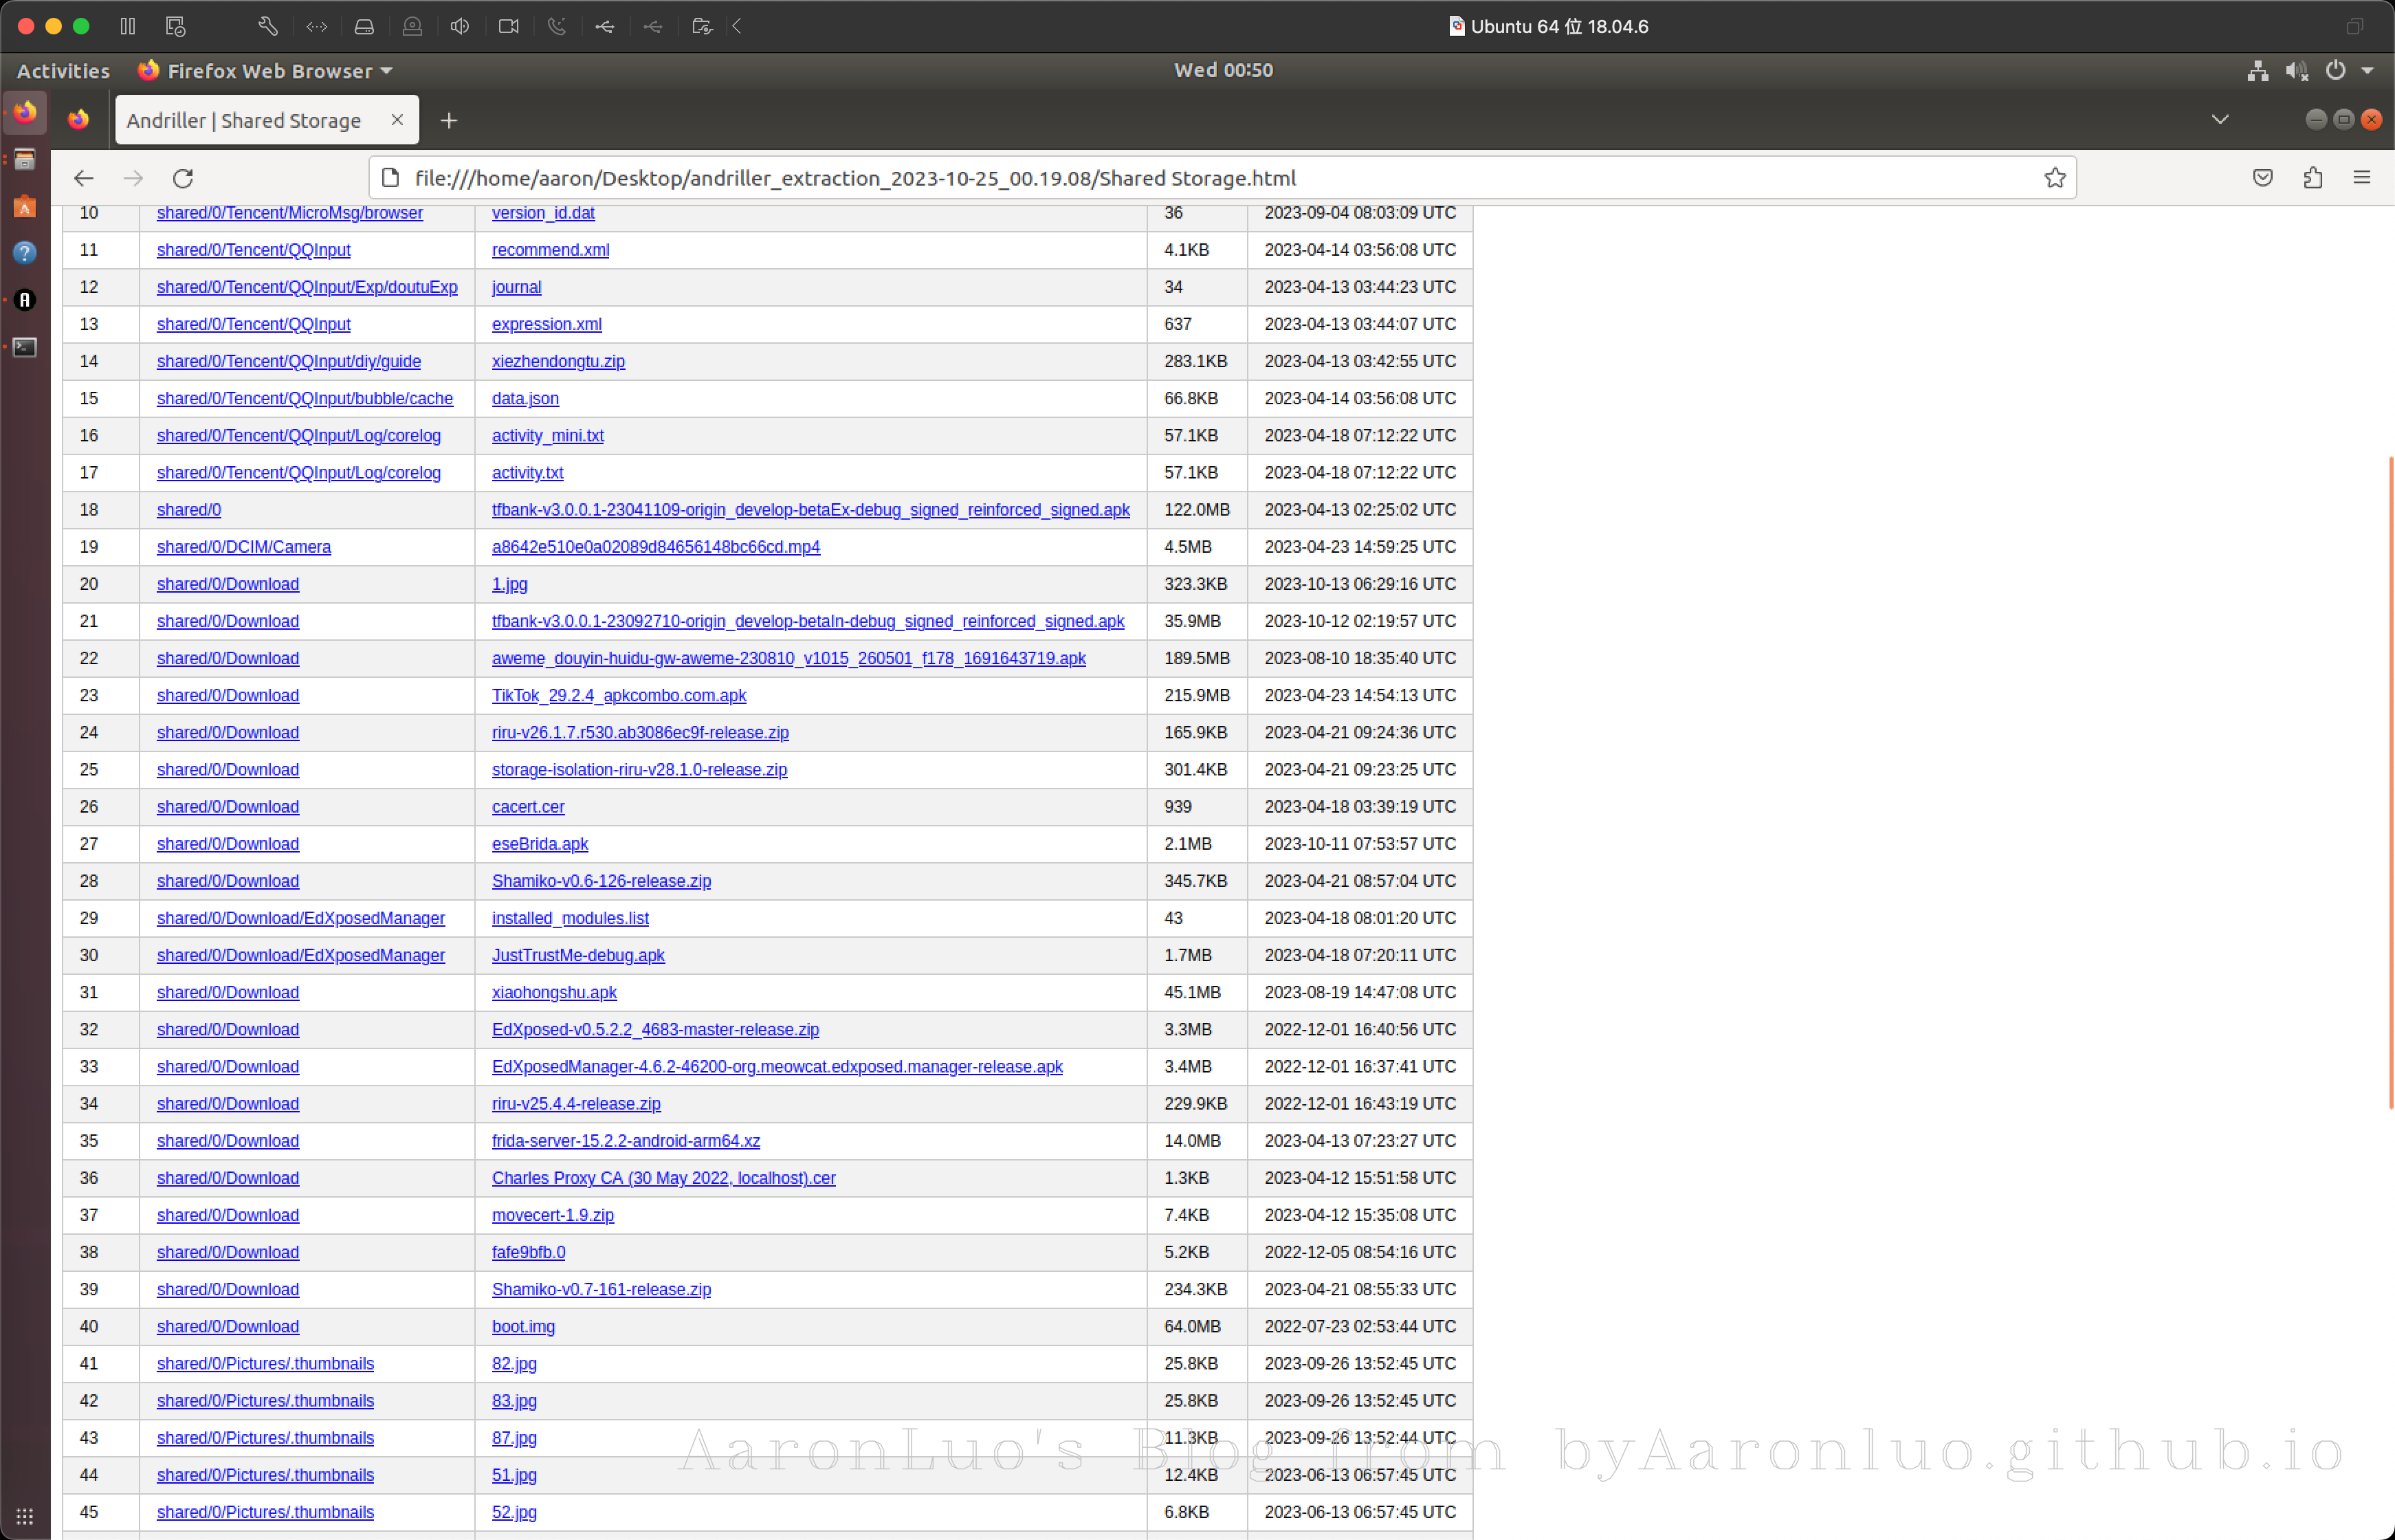Open the system status menu arrow
The image size is (2395, 1540).
click(x=2367, y=71)
